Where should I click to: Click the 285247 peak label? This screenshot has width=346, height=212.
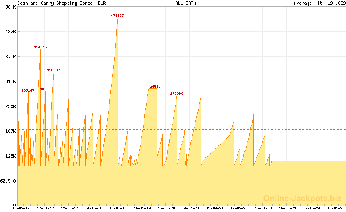pyautogui.click(x=28, y=90)
